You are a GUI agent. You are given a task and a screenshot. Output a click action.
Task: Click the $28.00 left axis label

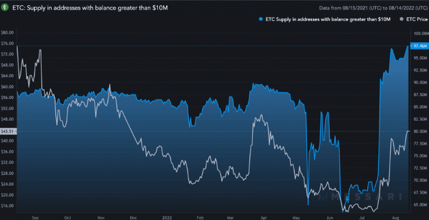click(8, 173)
